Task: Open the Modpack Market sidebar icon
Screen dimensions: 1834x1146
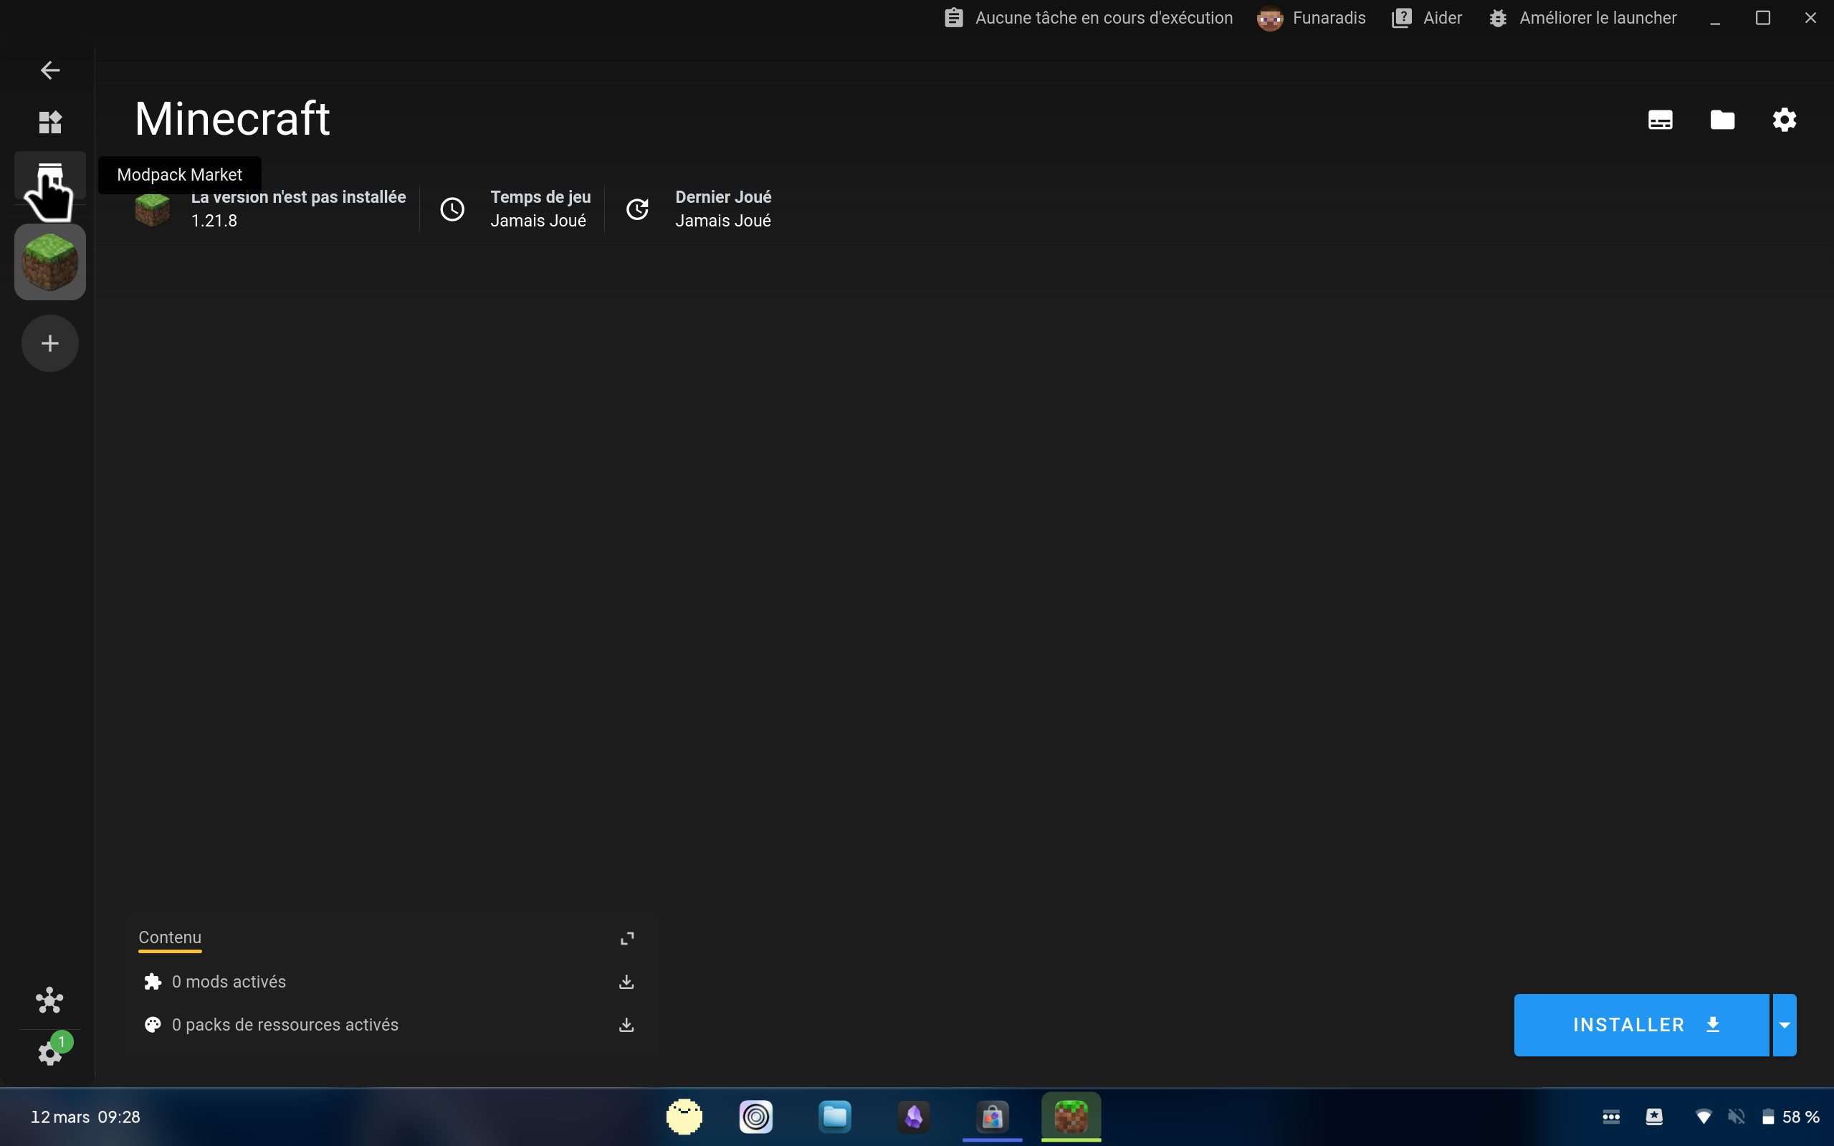Action: pos(50,176)
